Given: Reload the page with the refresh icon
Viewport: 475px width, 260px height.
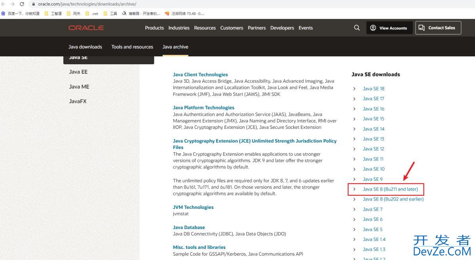Looking at the screenshot, I should coord(22,4).
